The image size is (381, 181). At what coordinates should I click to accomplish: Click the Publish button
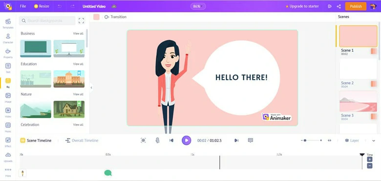pyautogui.click(x=356, y=6)
